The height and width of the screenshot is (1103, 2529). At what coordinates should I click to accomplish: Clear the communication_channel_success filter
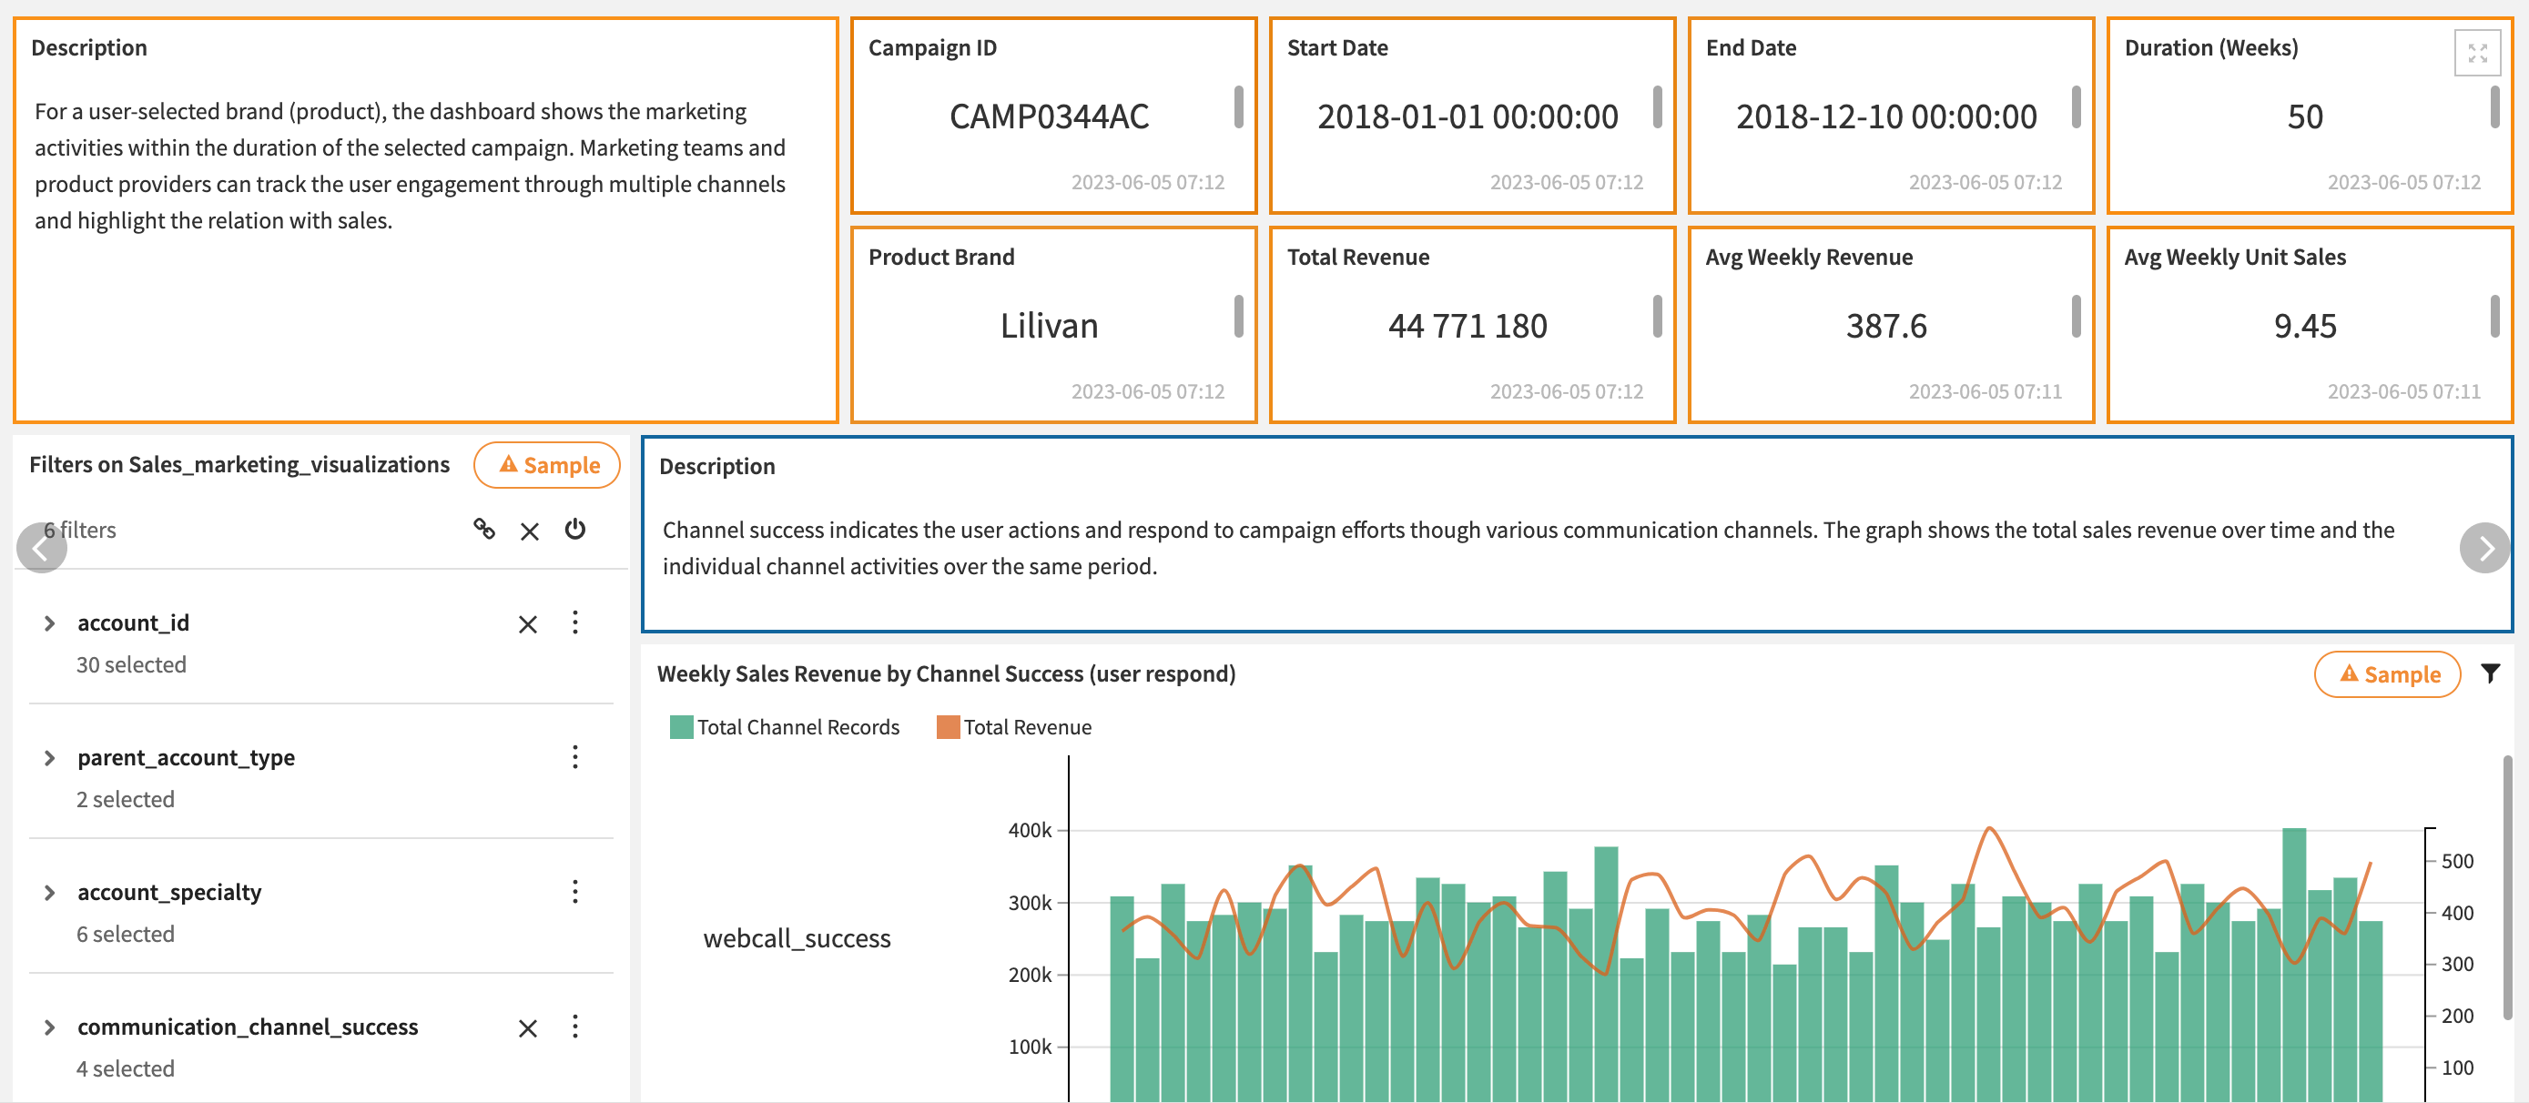coord(527,1027)
